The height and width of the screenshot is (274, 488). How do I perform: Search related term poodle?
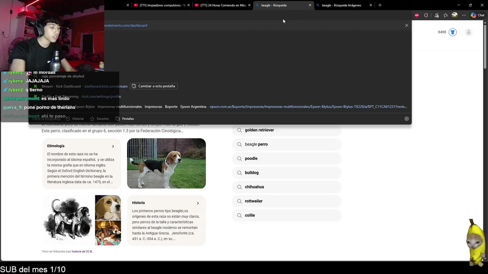(x=287, y=158)
